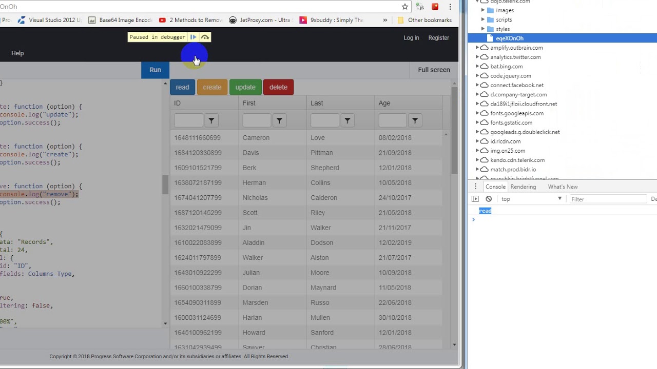Open the Help menu
Viewport: 657px width, 369px height.
coord(17,53)
